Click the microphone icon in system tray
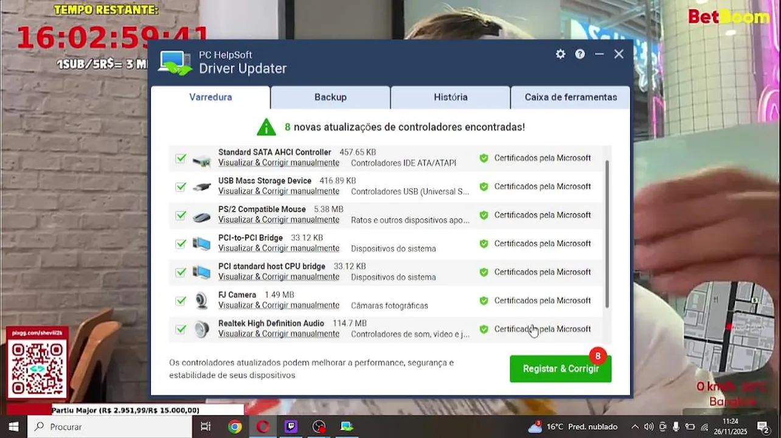Image resolution: width=781 pixels, height=438 pixels. click(676, 426)
